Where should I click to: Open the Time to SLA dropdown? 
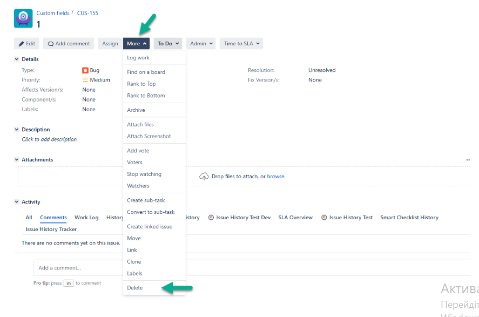point(241,43)
